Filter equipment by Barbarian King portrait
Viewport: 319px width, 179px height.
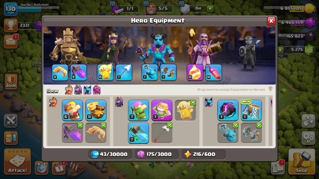click(69, 90)
